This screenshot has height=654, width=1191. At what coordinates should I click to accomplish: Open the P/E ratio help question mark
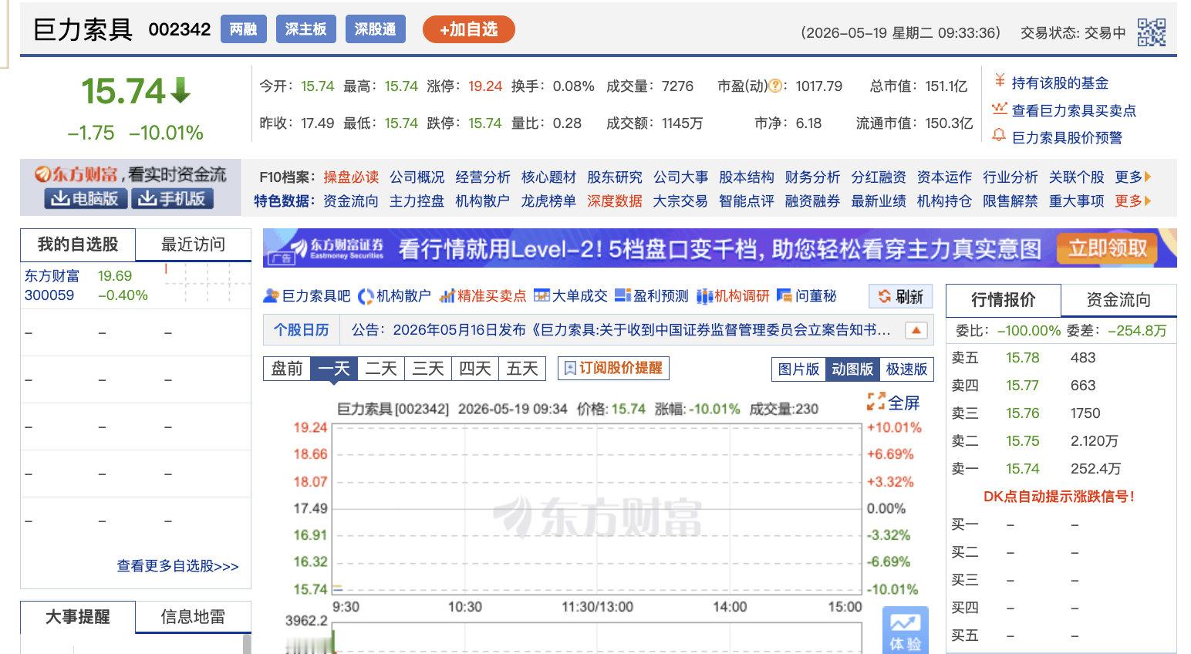click(775, 86)
